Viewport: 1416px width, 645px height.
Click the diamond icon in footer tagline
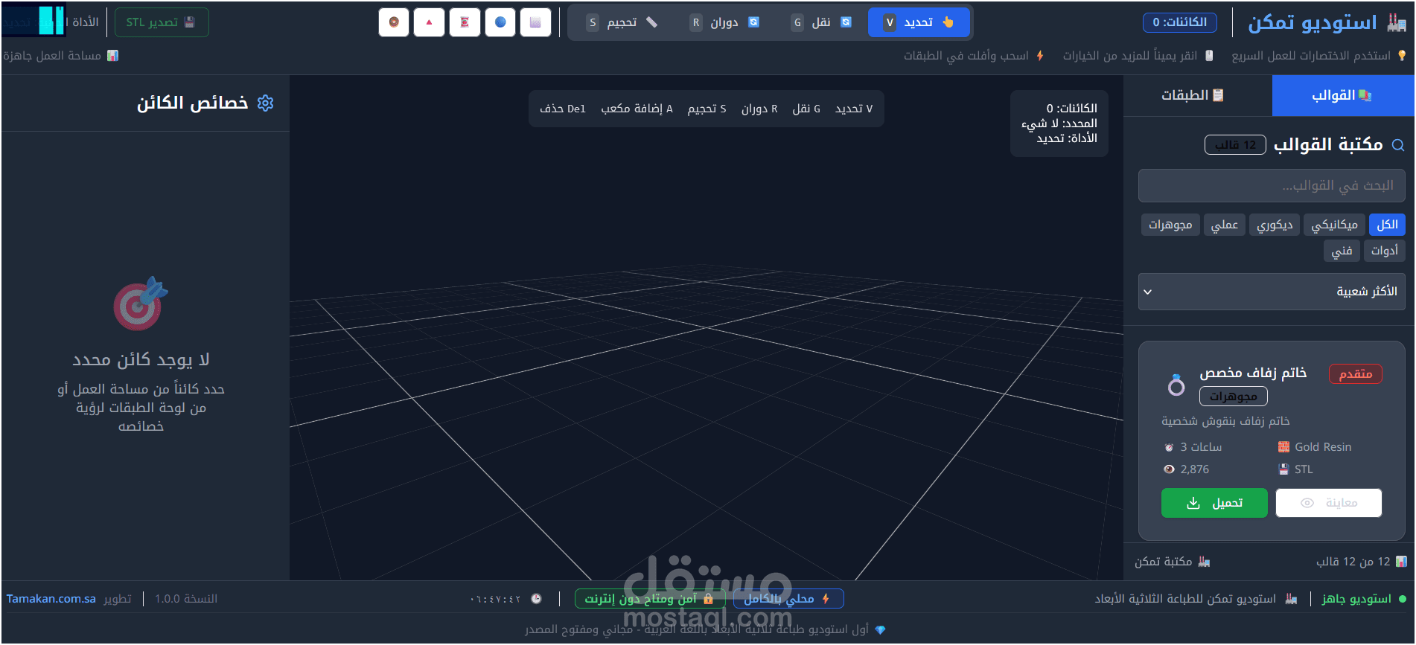coord(880,630)
